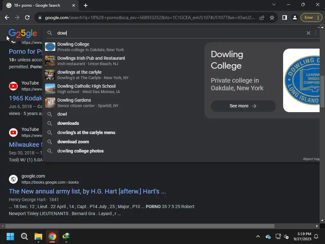
Task: Open the Windows Start menu
Action: coord(10,236)
